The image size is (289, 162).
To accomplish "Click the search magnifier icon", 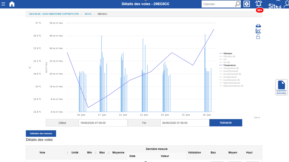I will click(238, 4).
